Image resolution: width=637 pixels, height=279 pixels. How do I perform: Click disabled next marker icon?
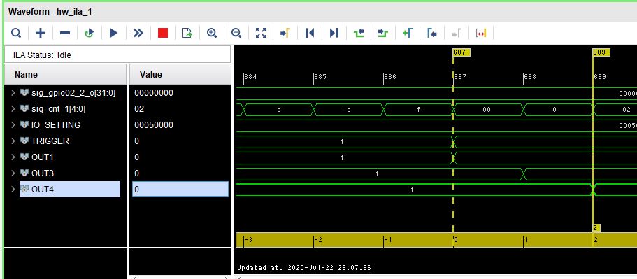click(456, 33)
